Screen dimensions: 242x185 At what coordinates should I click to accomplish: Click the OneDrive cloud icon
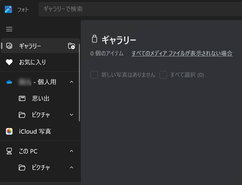[9, 82]
